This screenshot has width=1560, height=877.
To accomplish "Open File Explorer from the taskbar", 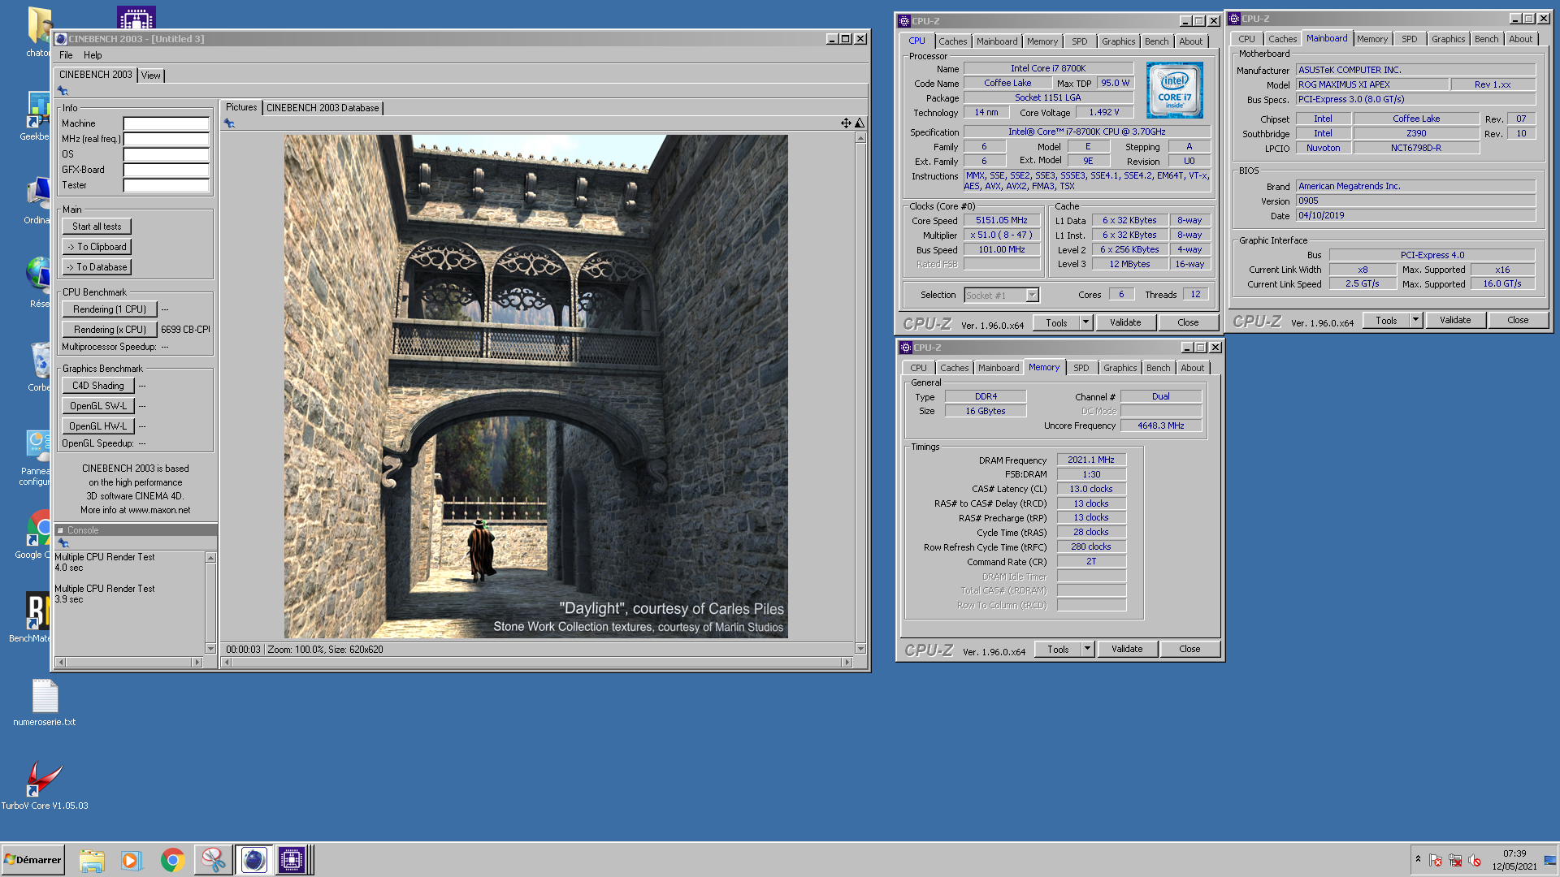I will (92, 860).
